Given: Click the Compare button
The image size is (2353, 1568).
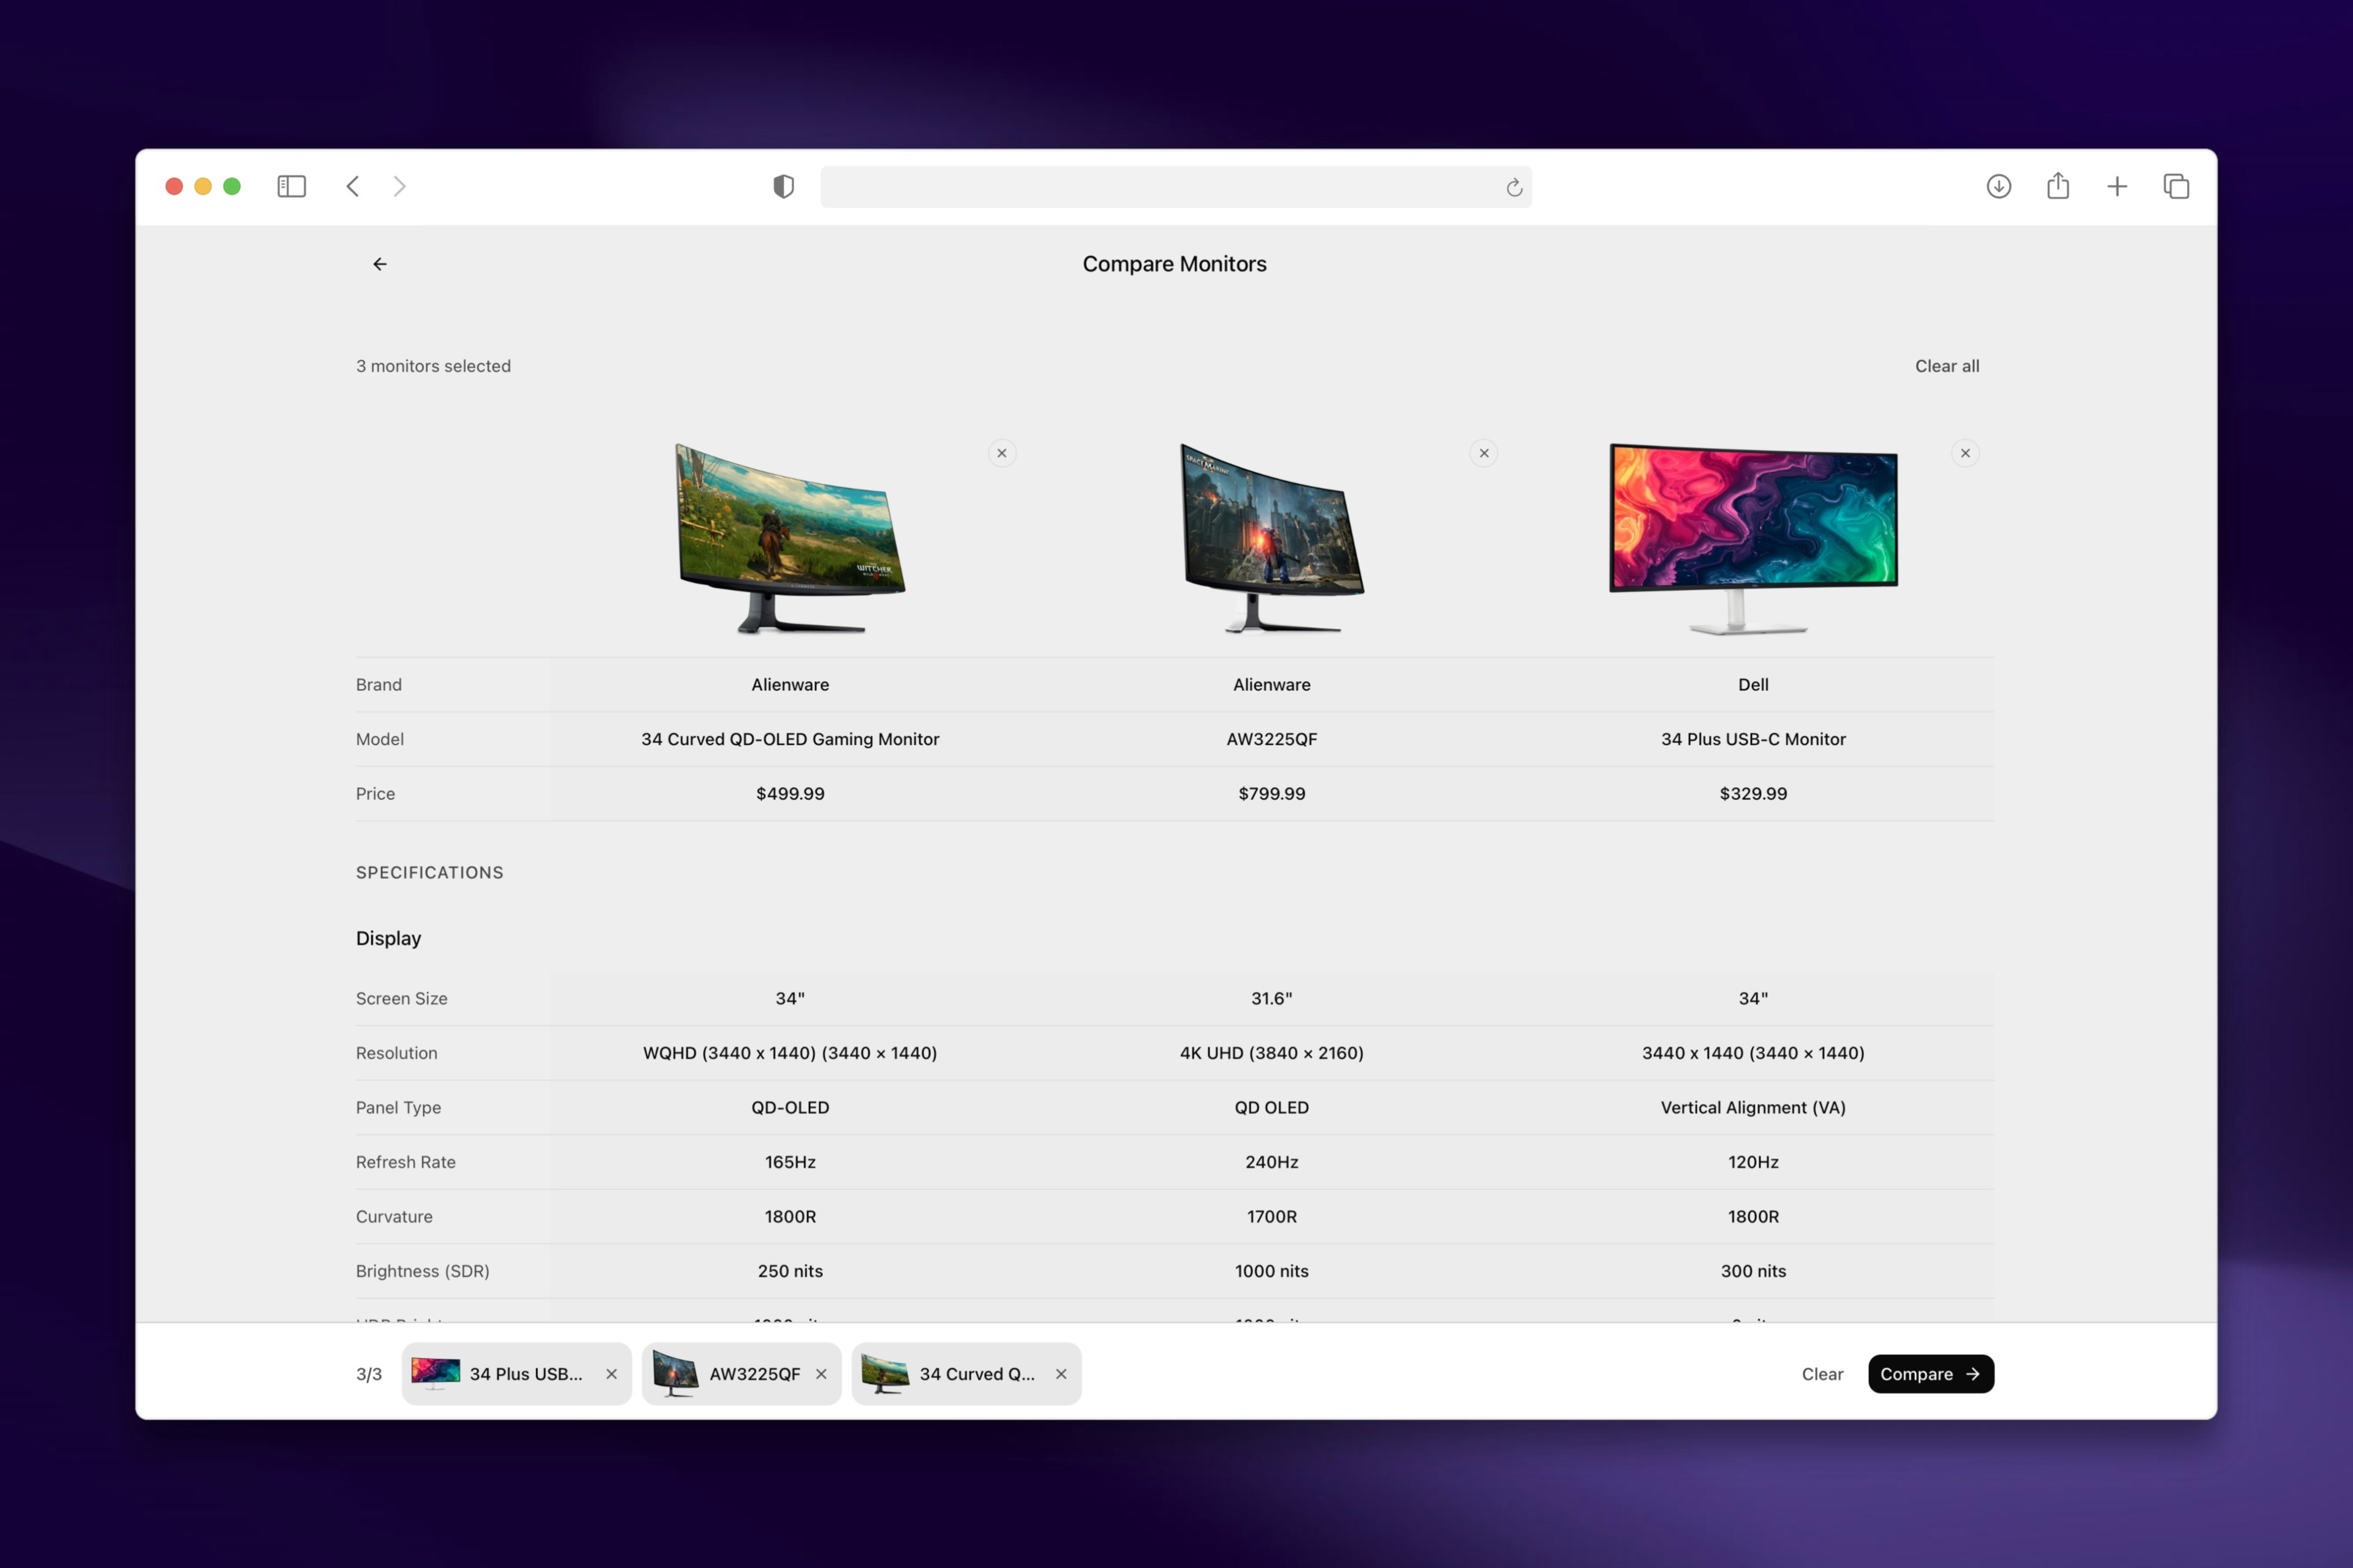Looking at the screenshot, I should 1929,1373.
